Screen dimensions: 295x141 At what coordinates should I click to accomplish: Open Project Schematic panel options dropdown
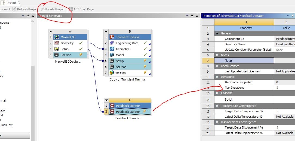click(187, 16)
